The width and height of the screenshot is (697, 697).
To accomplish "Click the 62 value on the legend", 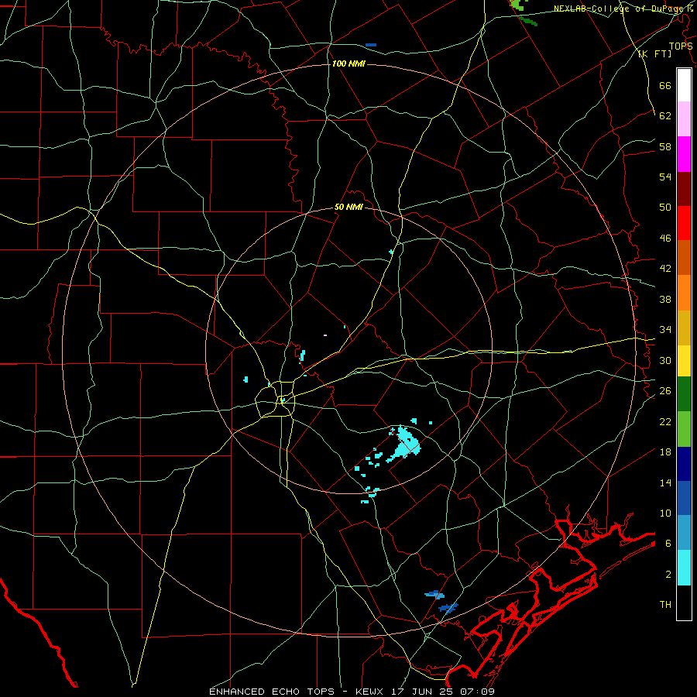I will coord(665,116).
